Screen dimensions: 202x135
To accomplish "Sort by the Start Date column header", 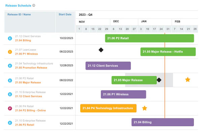I will (65, 14).
